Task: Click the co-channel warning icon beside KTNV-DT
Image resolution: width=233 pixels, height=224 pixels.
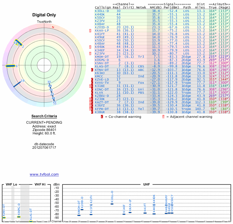Action: 92,70
